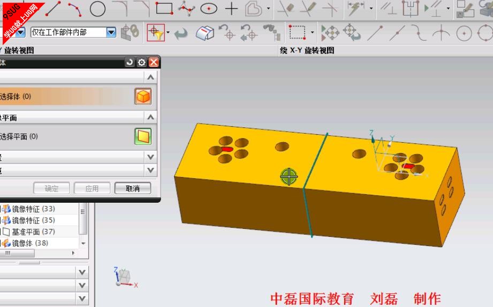493x307 pixels.
Task: Click the tree scroll down arrow
Action: pyautogui.click(x=84, y=243)
